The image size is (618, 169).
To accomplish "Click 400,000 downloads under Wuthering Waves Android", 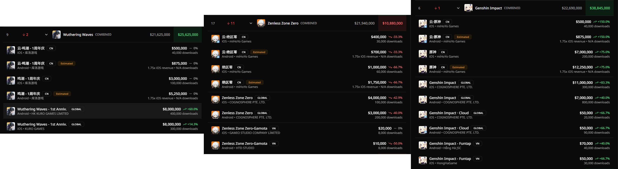I will [184, 114].
